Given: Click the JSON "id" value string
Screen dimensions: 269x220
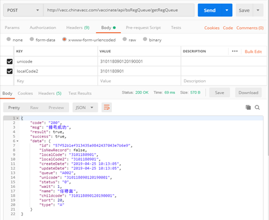Looking at the screenshot, I should tap(91, 146).
